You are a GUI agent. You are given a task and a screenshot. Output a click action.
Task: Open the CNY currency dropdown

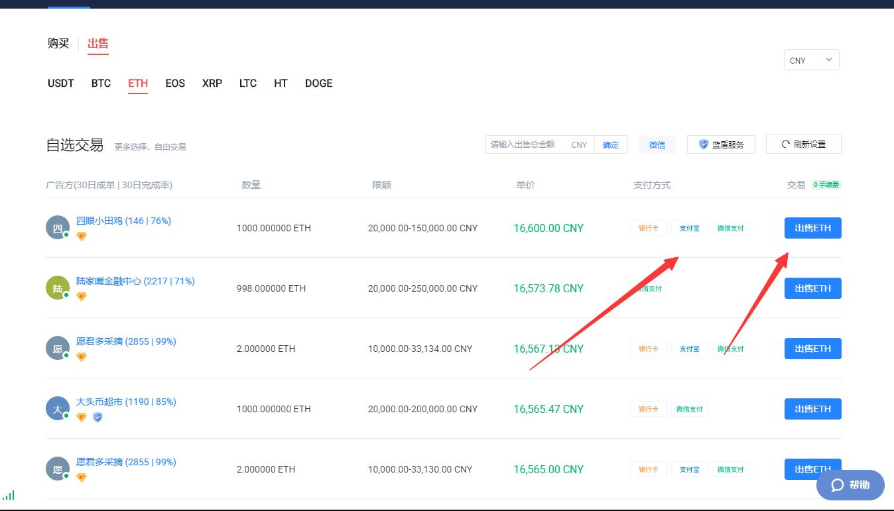tap(811, 60)
